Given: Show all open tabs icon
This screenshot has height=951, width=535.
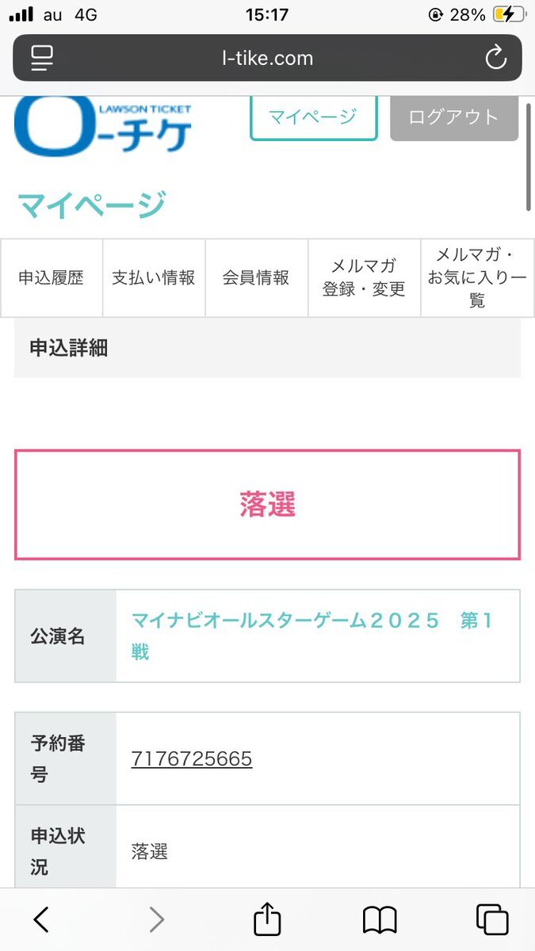Looking at the screenshot, I should pos(492,919).
